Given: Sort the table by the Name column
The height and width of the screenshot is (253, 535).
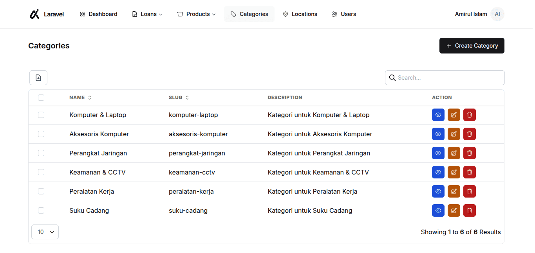Looking at the screenshot, I should pos(80,97).
